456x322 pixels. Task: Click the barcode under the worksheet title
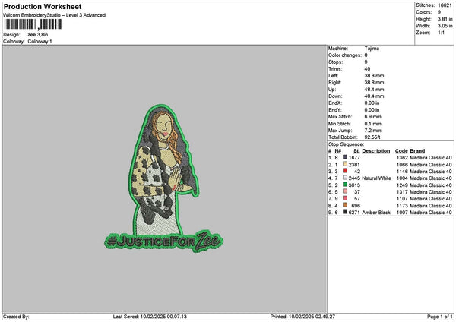click(x=32, y=25)
